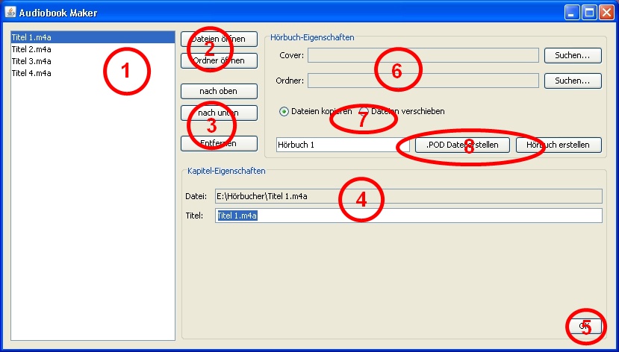This screenshot has height=352, width=619.
Task: Click the chapter Titel text field
Action: point(408,216)
